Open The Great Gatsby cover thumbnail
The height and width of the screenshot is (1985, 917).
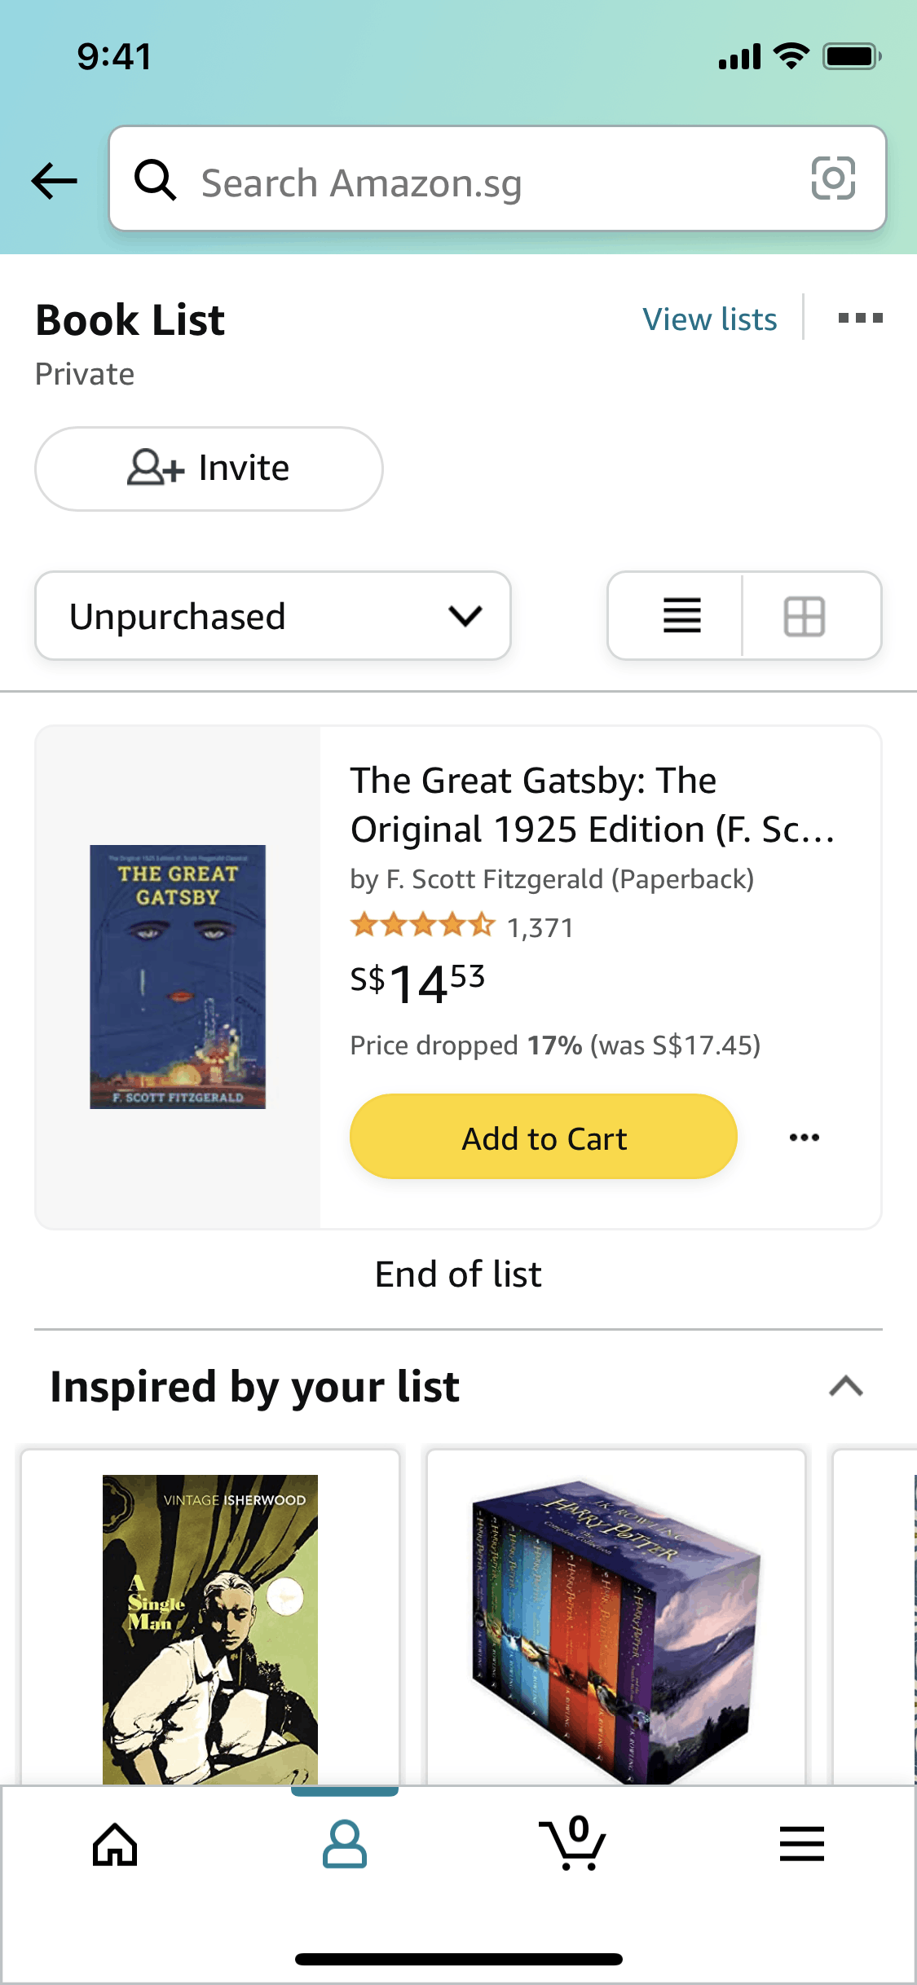[178, 976]
